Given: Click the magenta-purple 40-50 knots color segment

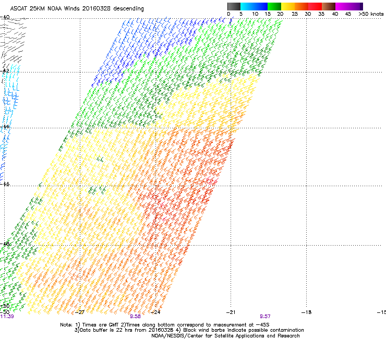Looking at the screenshot, I should coord(349,6).
